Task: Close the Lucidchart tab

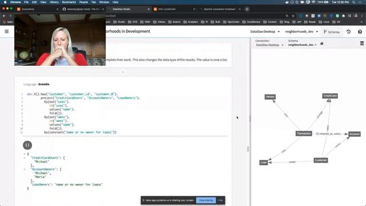Action: [194, 9]
